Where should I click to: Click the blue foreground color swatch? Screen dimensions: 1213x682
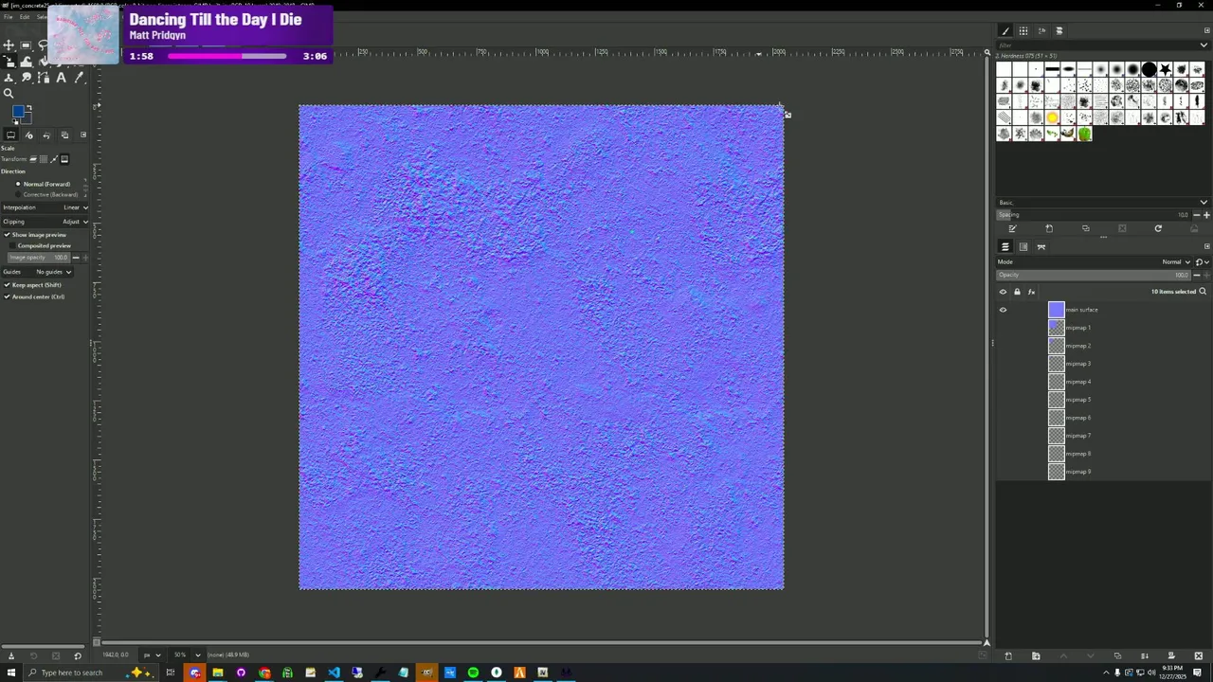point(18,111)
